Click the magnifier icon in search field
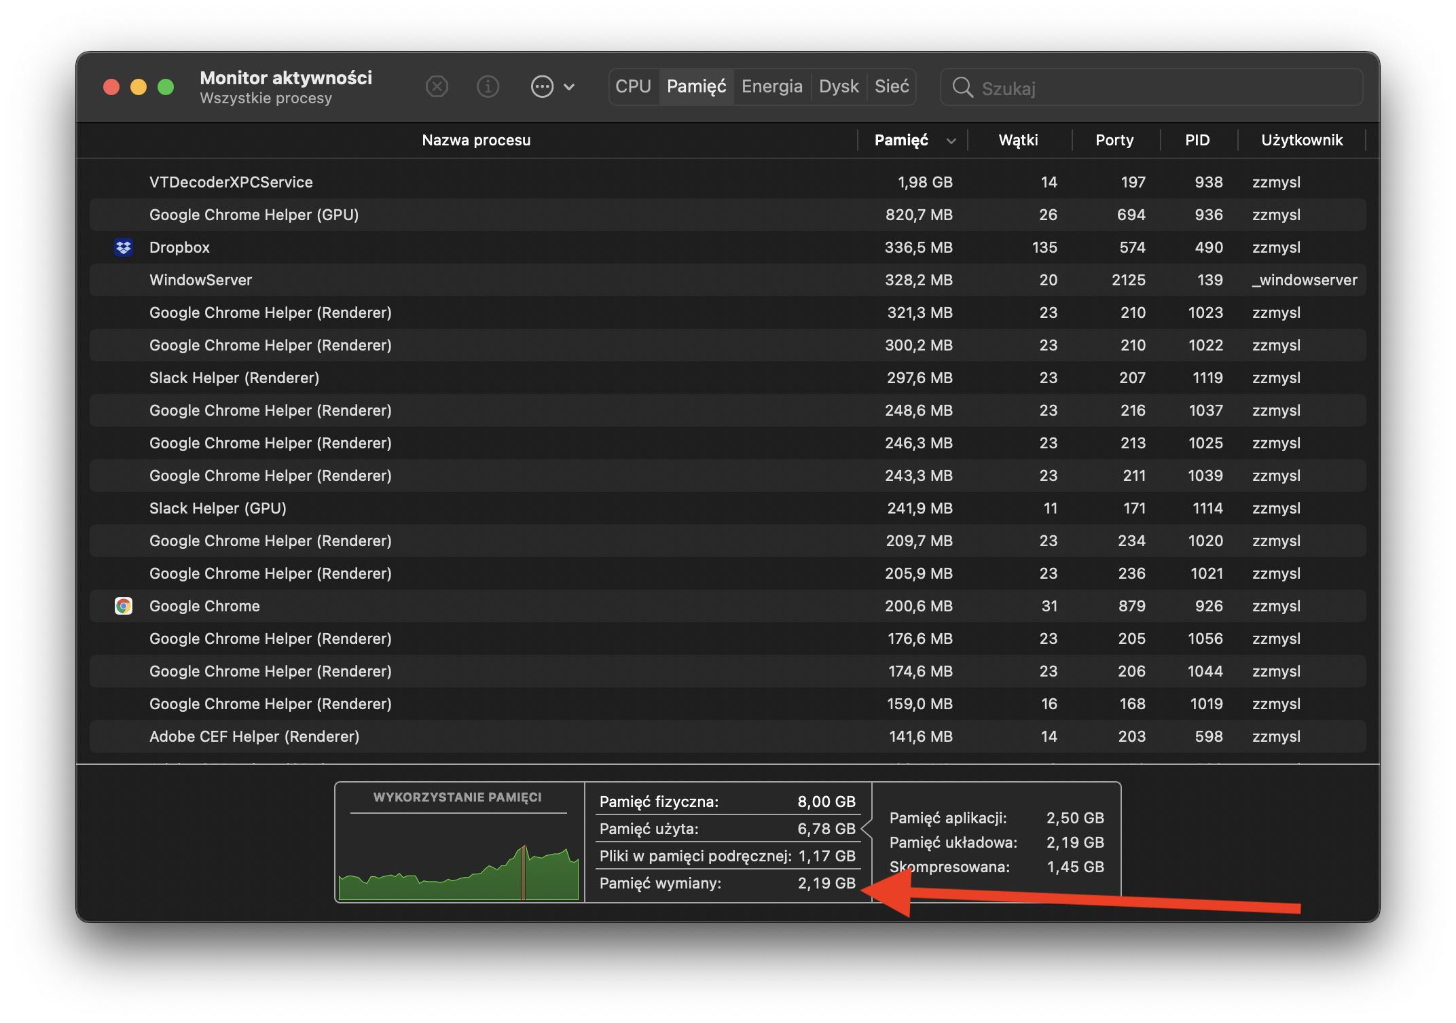 [x=962, y=88]
